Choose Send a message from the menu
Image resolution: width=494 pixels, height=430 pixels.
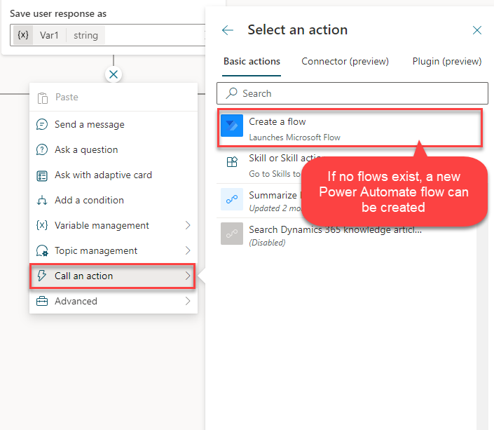[x=89, y=124]
